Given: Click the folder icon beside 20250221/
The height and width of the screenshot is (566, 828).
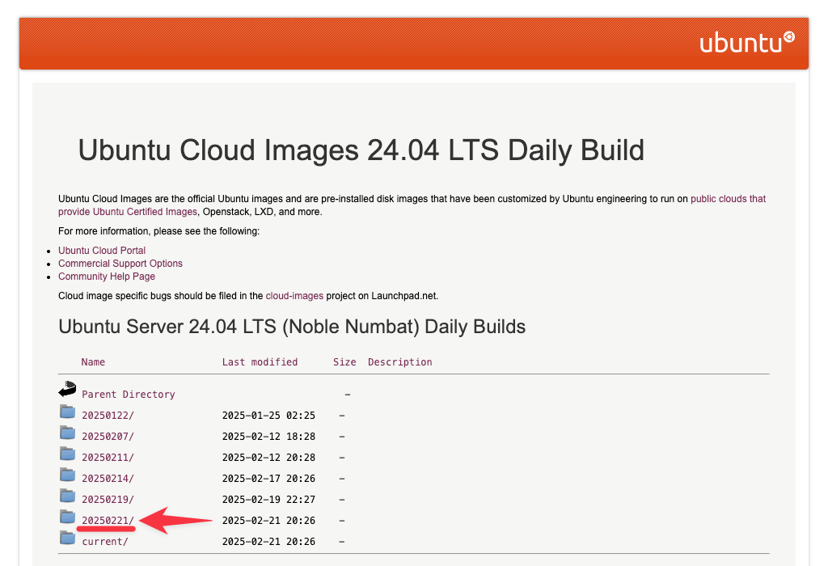Looking at the screenshot, I should [x=67, y=517].
